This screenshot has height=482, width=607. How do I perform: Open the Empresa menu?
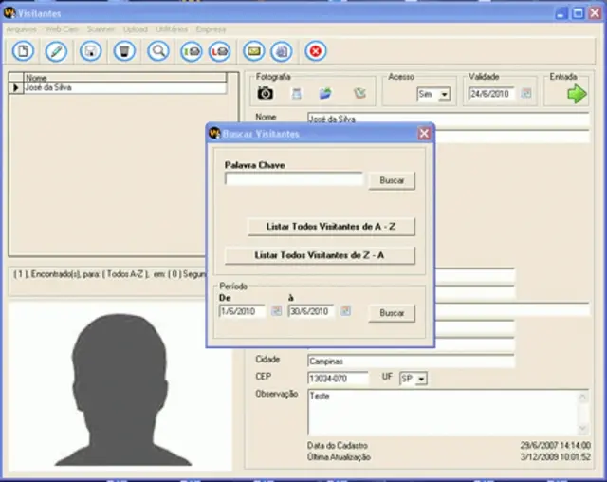click(211, 29)
